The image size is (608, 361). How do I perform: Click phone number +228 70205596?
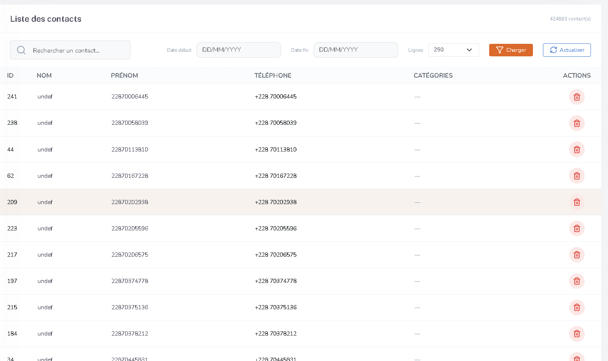[x=276, y=228]
